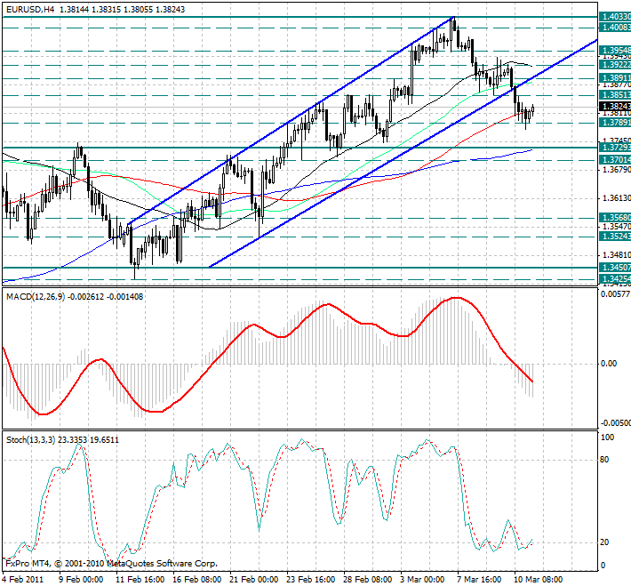Click the 21 Feb 00:00 time label
The width and height of the screenshot is (631, 586).
pos(254,580)
